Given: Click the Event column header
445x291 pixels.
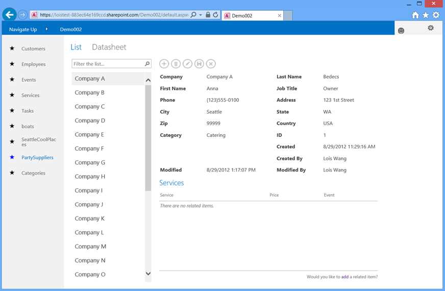Looking at the screenshot, I should point(329,195).
